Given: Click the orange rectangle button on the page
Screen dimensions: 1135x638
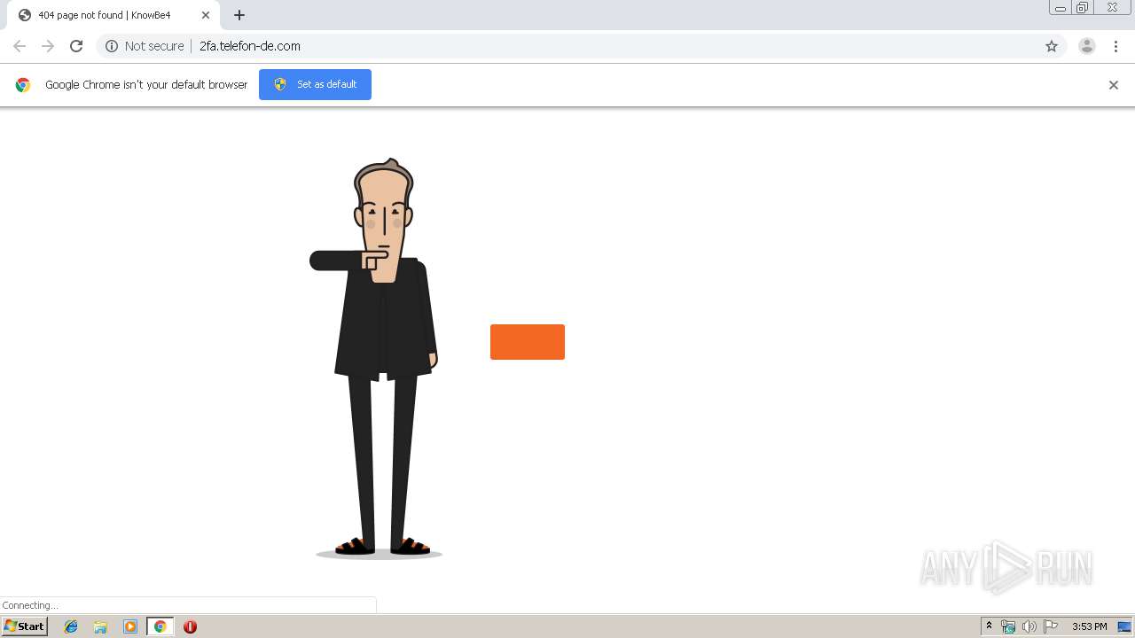Looking at the screenshot, I should pyautogui.click(x=528, y=342).
